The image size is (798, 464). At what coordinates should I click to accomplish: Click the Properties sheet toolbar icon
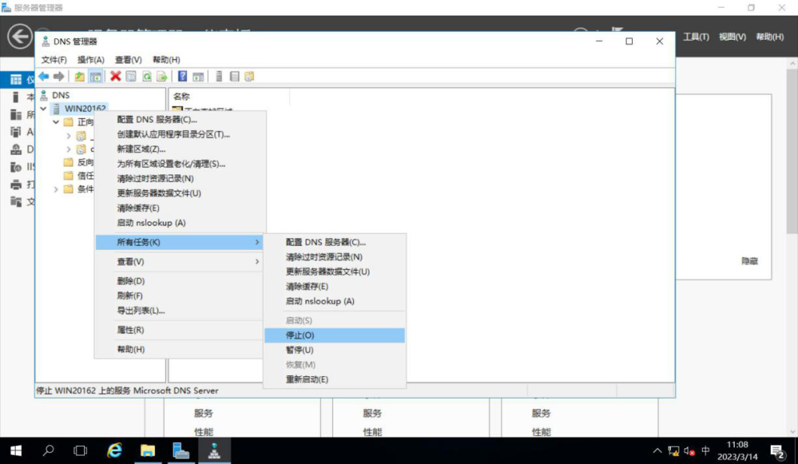click(x=131, y=76)
